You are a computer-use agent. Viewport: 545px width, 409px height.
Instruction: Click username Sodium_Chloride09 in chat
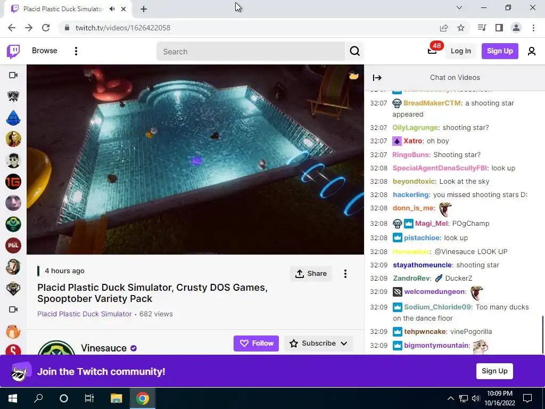[437, 307]
